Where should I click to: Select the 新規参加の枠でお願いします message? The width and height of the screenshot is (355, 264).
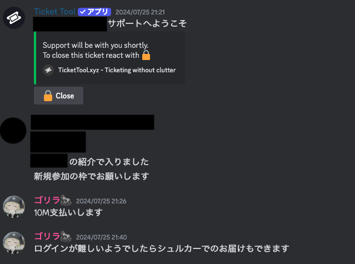tap(92, 176)
